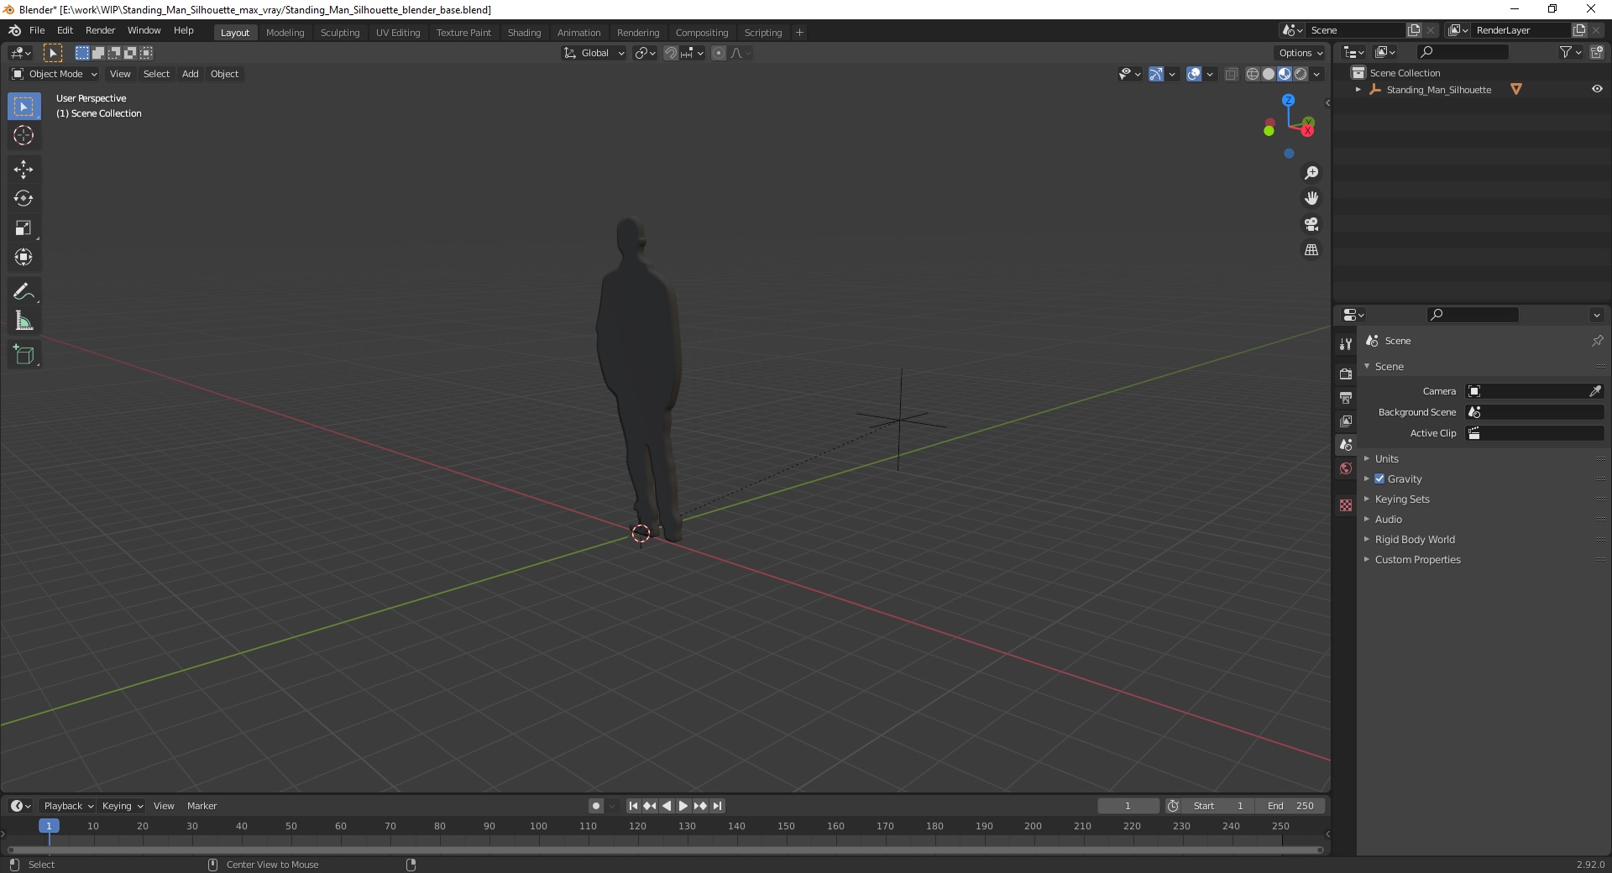Pick the Annotate pencil tool

coord(24,292)
